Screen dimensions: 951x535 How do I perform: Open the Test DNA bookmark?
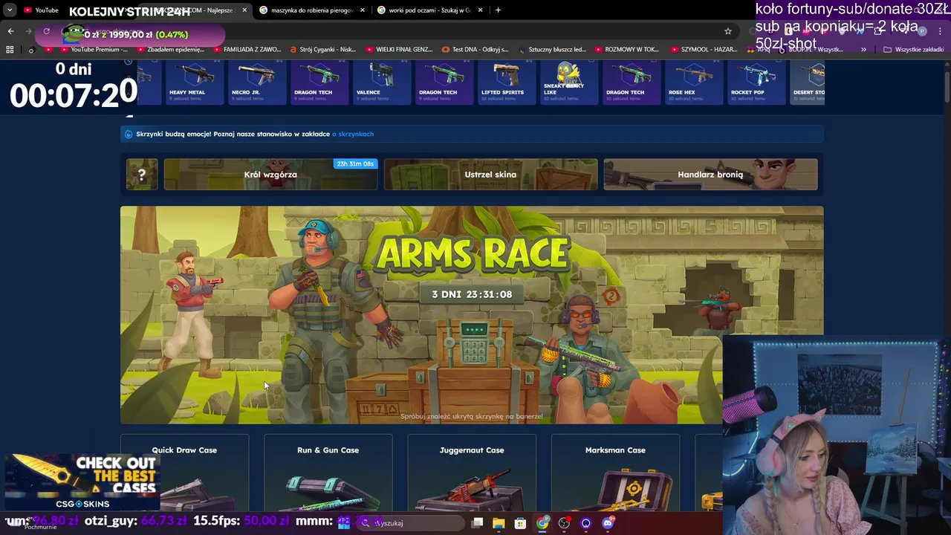click(475, 50)
